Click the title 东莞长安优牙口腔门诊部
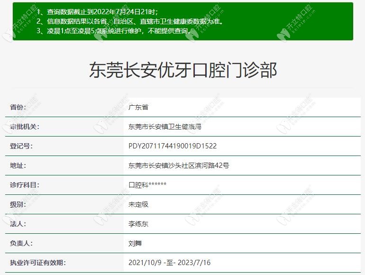Image resolution: width=365 pixels, height=275 pixels. click(x=183, y=70)
